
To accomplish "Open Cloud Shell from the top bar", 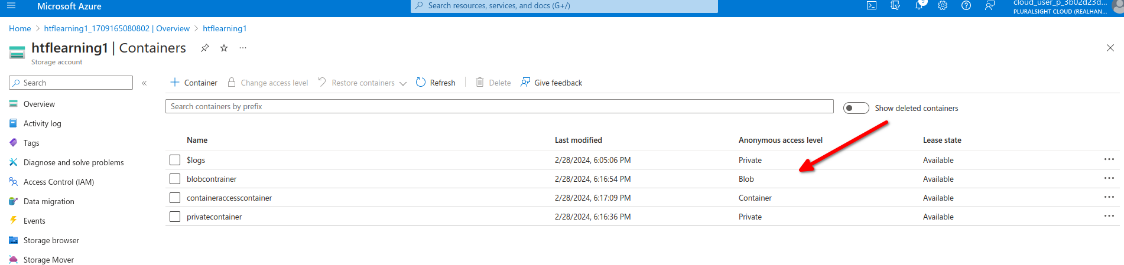I will (872, 6).
